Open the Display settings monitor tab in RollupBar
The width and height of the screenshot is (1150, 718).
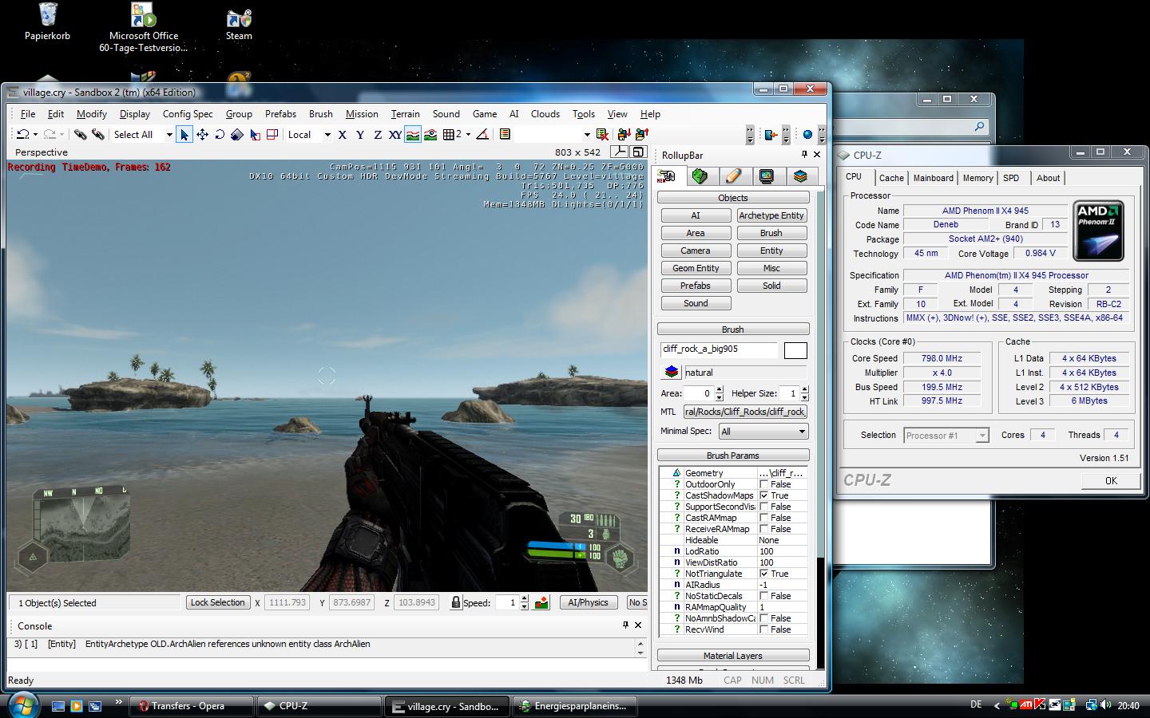[x=767, y=176]
